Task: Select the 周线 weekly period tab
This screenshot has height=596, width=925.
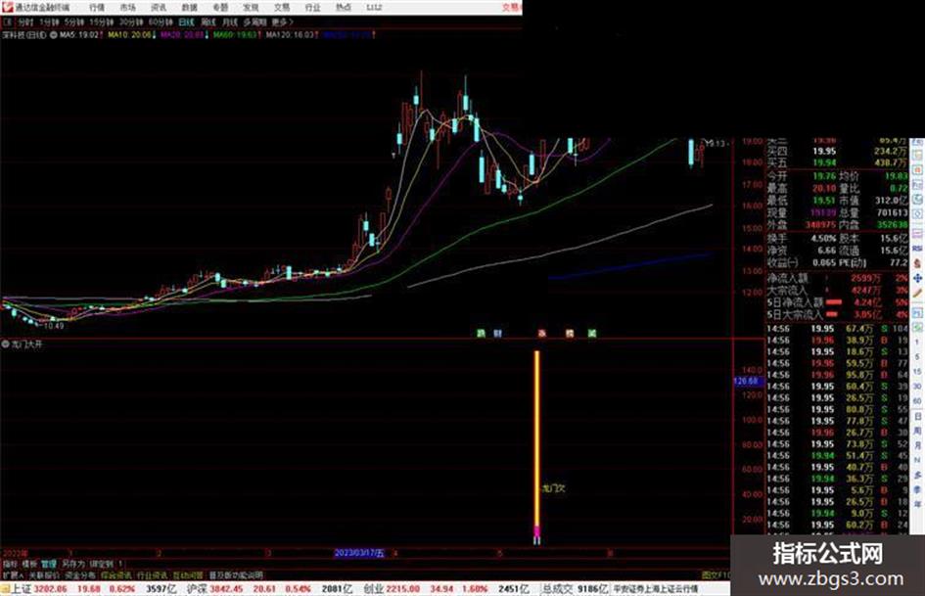Action: pyautogui.click(x=208, y=22)
